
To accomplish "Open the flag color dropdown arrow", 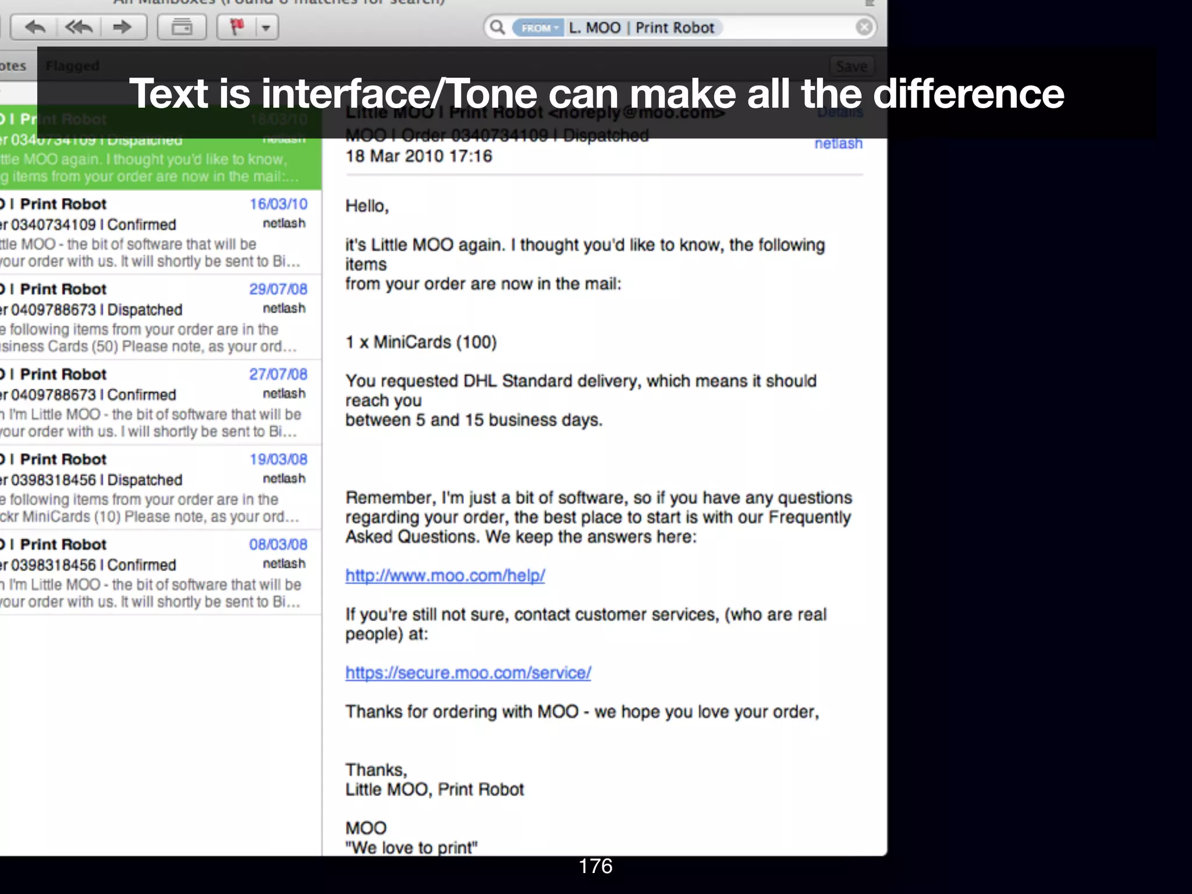I will point(267,27).
